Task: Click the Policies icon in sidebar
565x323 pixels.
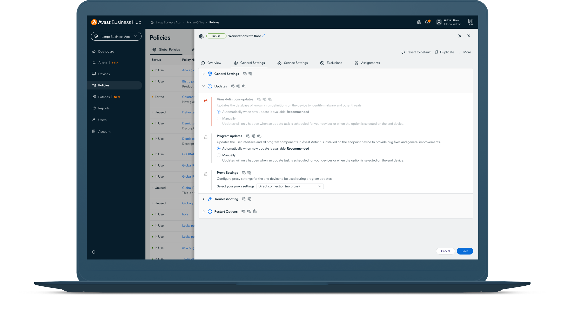Action: 94,85
